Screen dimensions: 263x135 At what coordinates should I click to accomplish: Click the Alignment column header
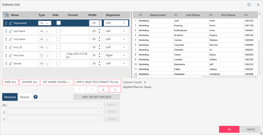coord(113,15)
